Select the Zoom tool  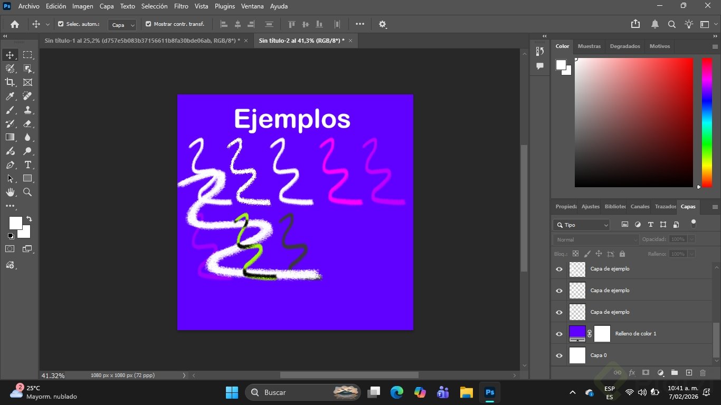click(27, 192)
